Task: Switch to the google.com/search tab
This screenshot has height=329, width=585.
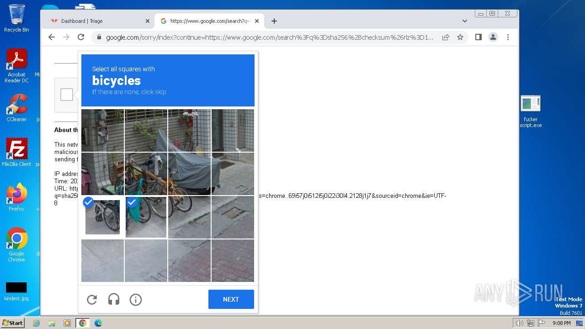Action: 209,21
